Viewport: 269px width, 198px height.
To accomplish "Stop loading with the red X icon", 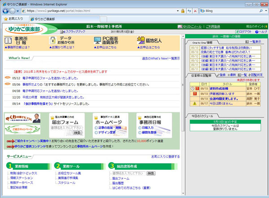I will pyautogui.click(x=195, y=11).
